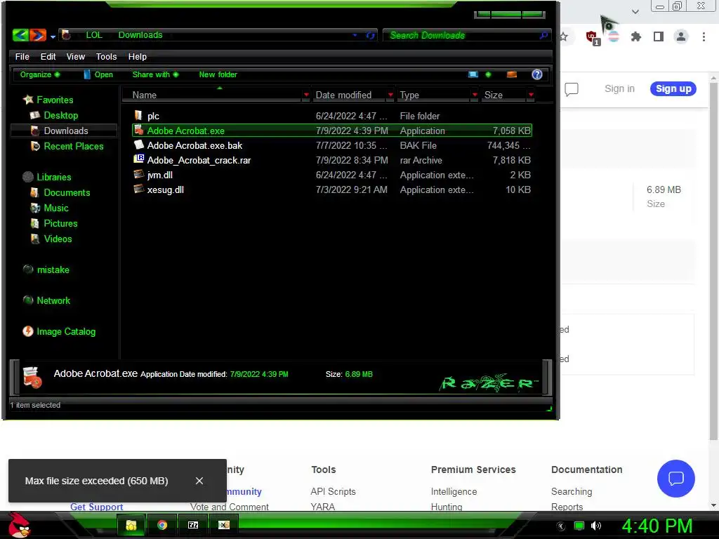Open Recent Places in navigation pane
The image size is (719, 539).
tap(73, 146)
